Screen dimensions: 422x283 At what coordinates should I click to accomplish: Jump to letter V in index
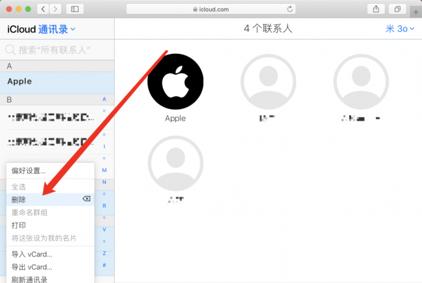click(104, 230)
